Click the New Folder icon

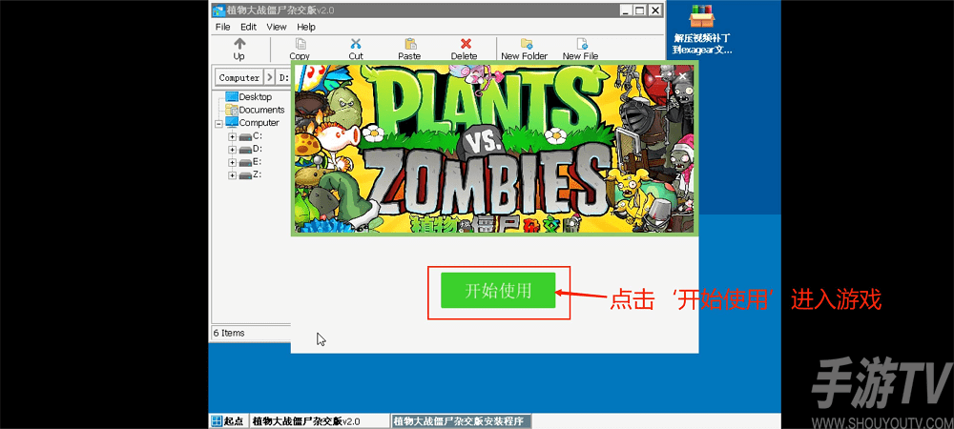[x=527, y=44]
